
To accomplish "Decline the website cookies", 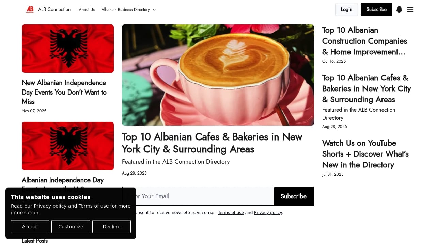I will (111, 227).
